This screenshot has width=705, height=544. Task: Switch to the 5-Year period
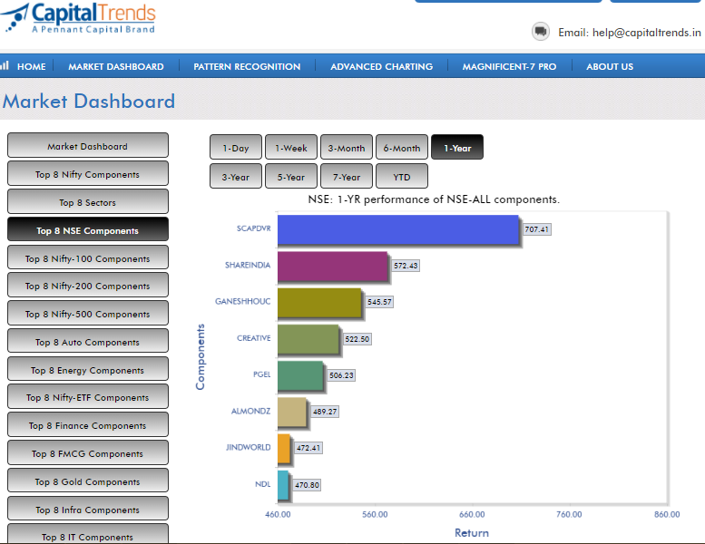click(291, 177)
